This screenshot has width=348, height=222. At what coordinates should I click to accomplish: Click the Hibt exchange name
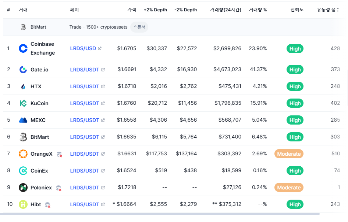tap(36, 204)
